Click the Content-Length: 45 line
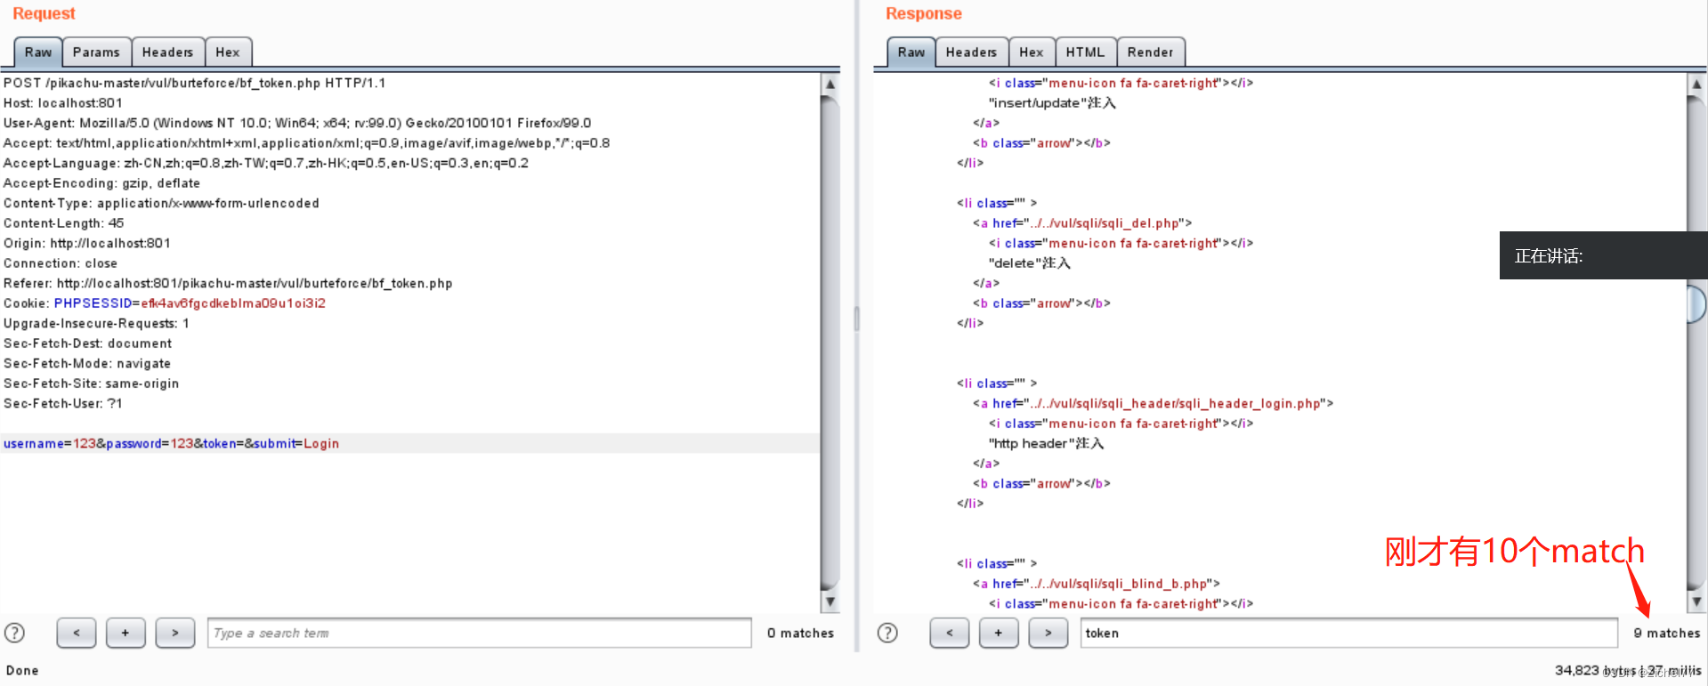This screenshot has height=686, width=1708. 63,223
